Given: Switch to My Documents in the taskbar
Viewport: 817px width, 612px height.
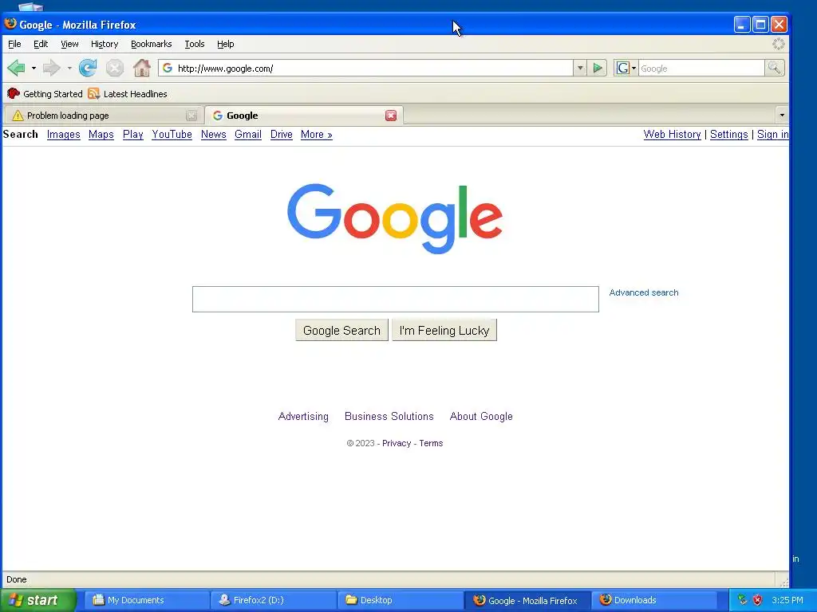Looking at the screenshot, I should point(147,600).
